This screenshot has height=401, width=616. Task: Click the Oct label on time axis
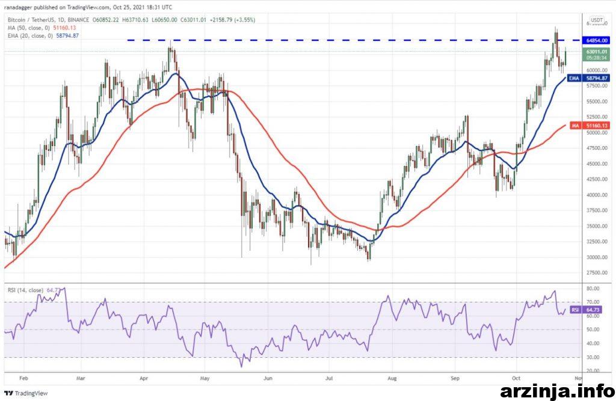(516, 379)
